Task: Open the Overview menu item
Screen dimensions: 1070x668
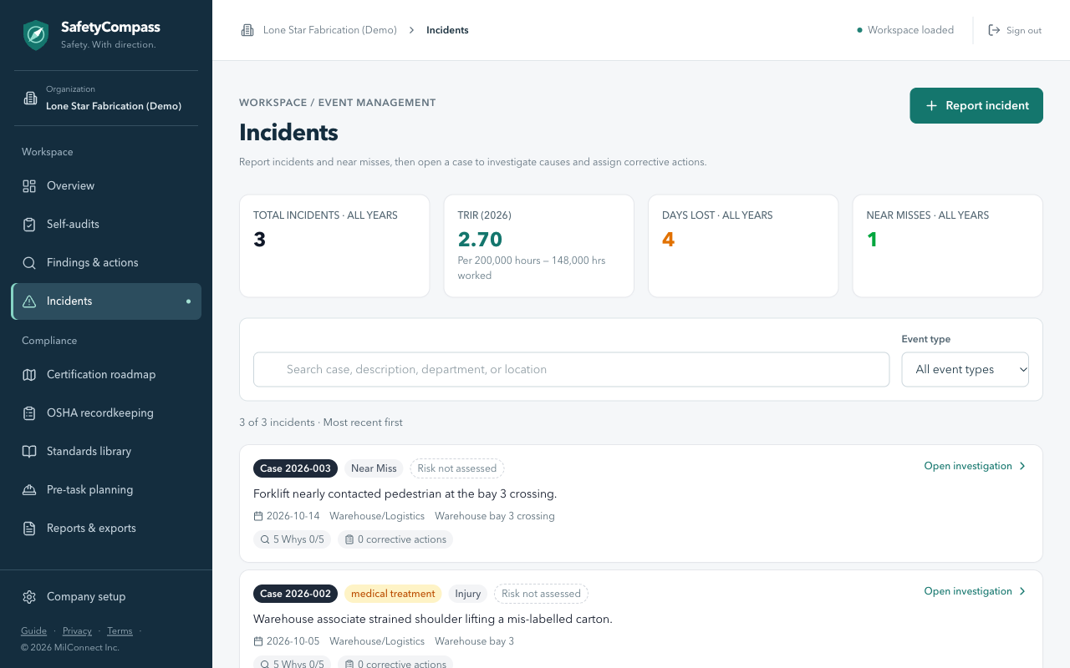Action: tap(106, 186)
